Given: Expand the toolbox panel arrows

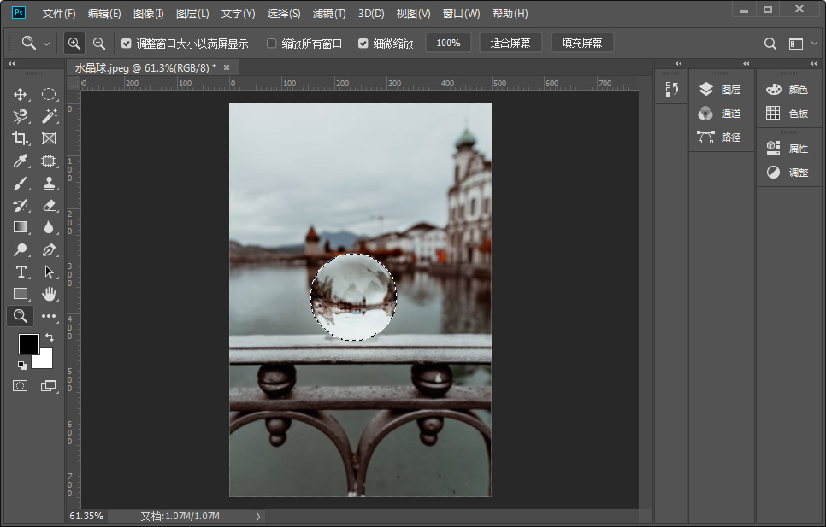Looking at the screenshot, I should click(x=12, y=64).
